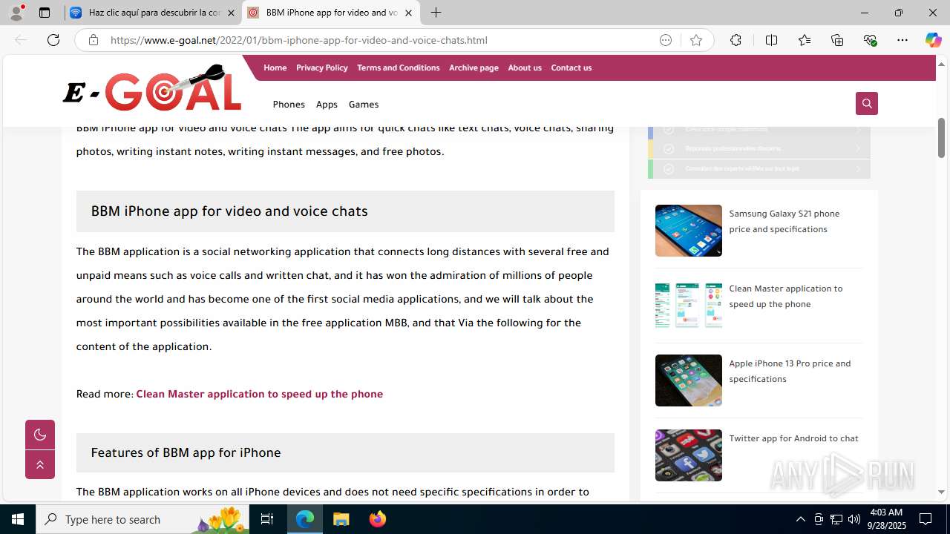
Task: Click the browser back arrow
Action: 21,40
